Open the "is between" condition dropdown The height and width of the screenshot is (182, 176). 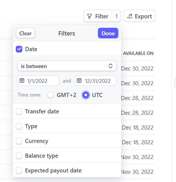(x=67, y=66)
